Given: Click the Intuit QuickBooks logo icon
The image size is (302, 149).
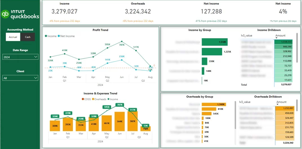Looking at the screenshot, I should click(x=5, y=14).
